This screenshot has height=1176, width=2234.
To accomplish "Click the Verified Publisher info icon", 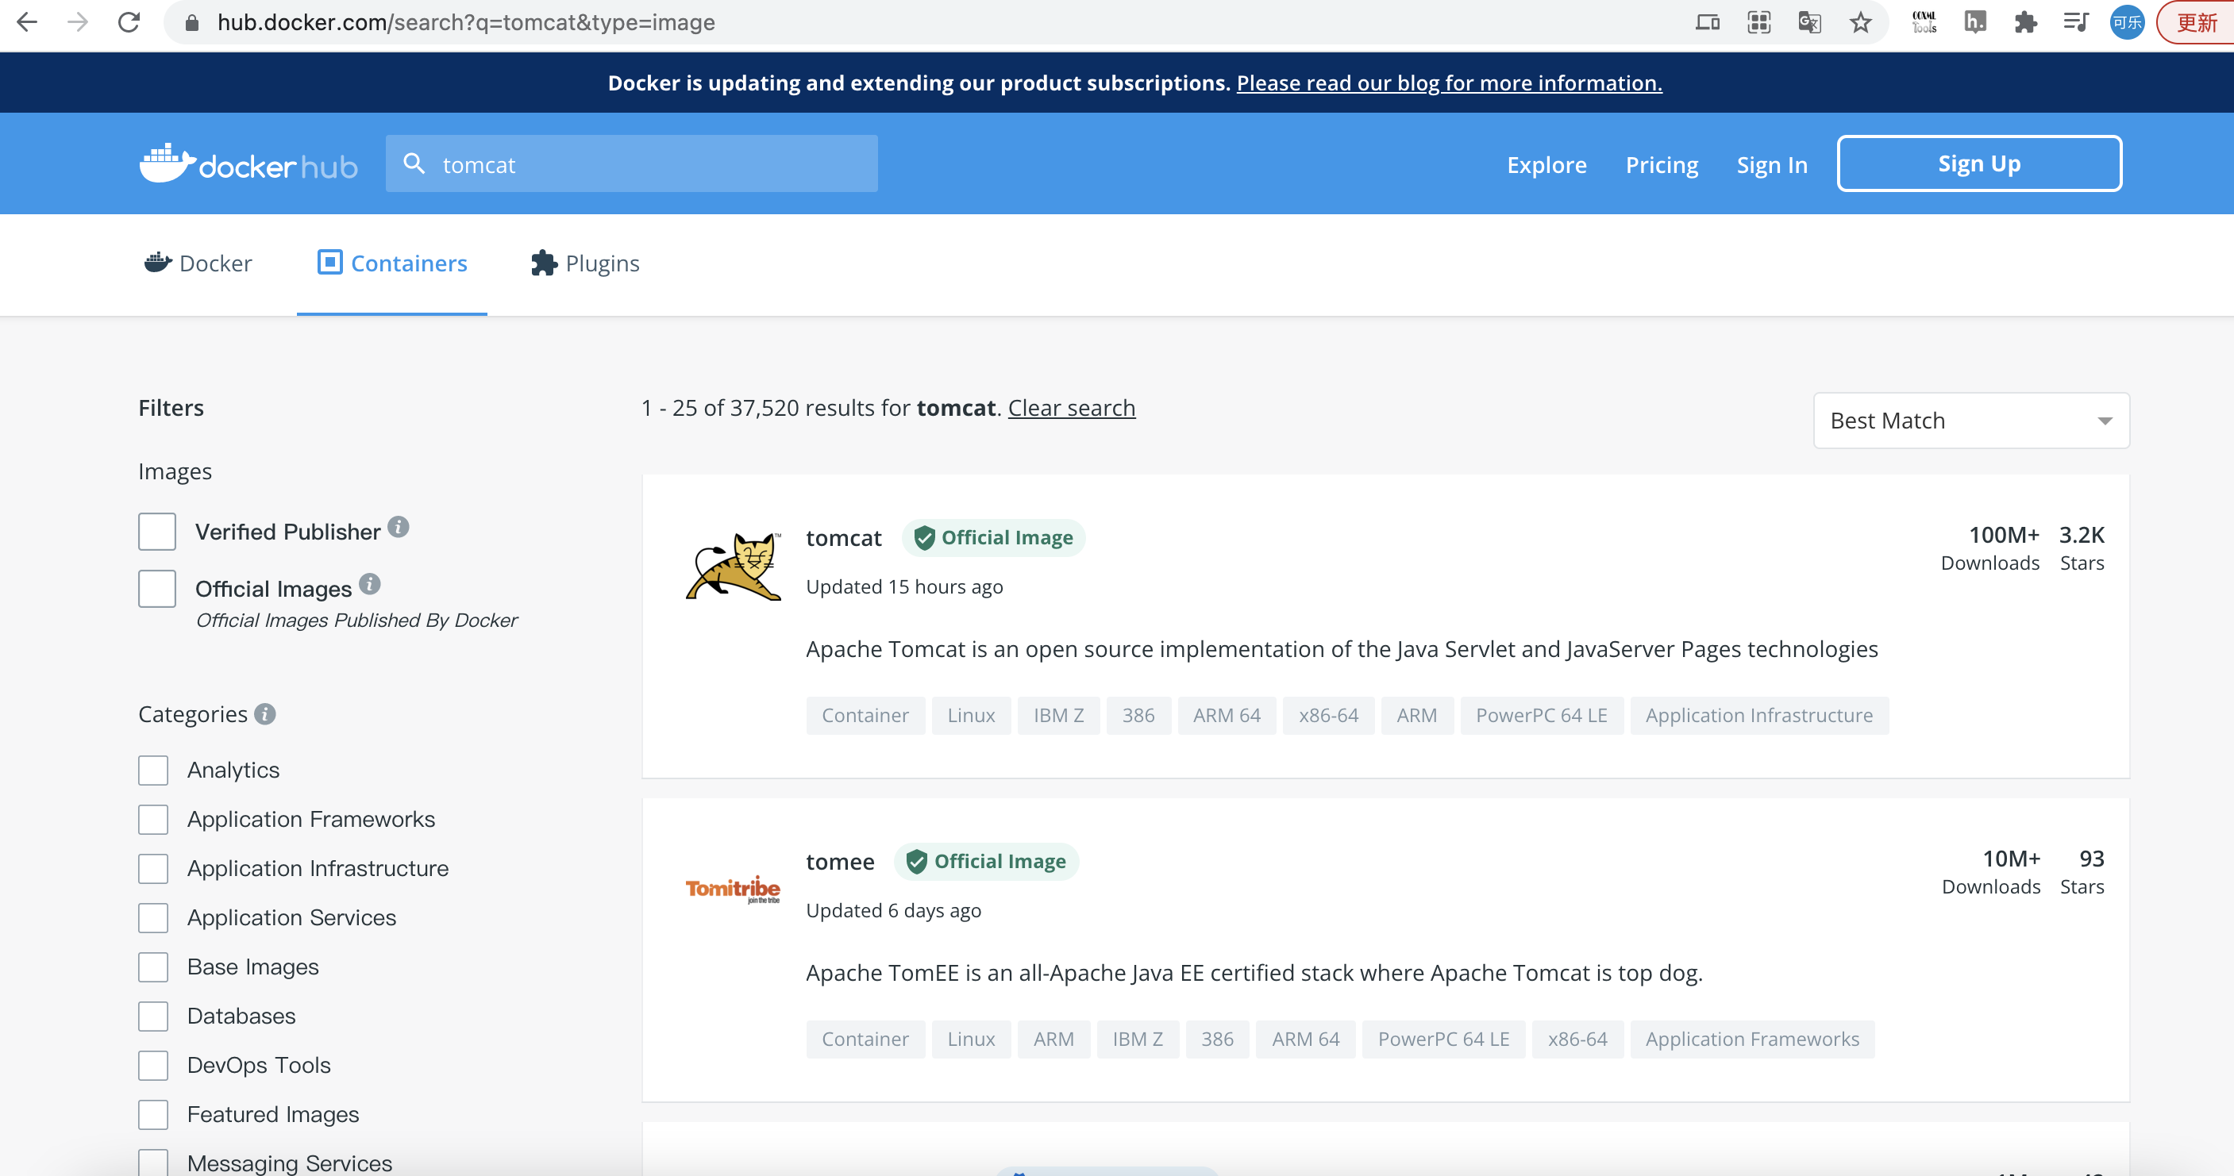I will [398, 527].
